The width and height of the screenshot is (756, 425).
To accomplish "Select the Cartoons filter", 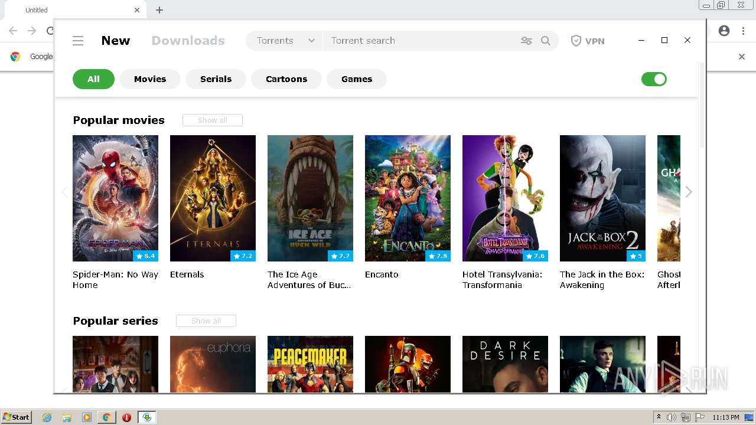I will (x=286, y=79).
